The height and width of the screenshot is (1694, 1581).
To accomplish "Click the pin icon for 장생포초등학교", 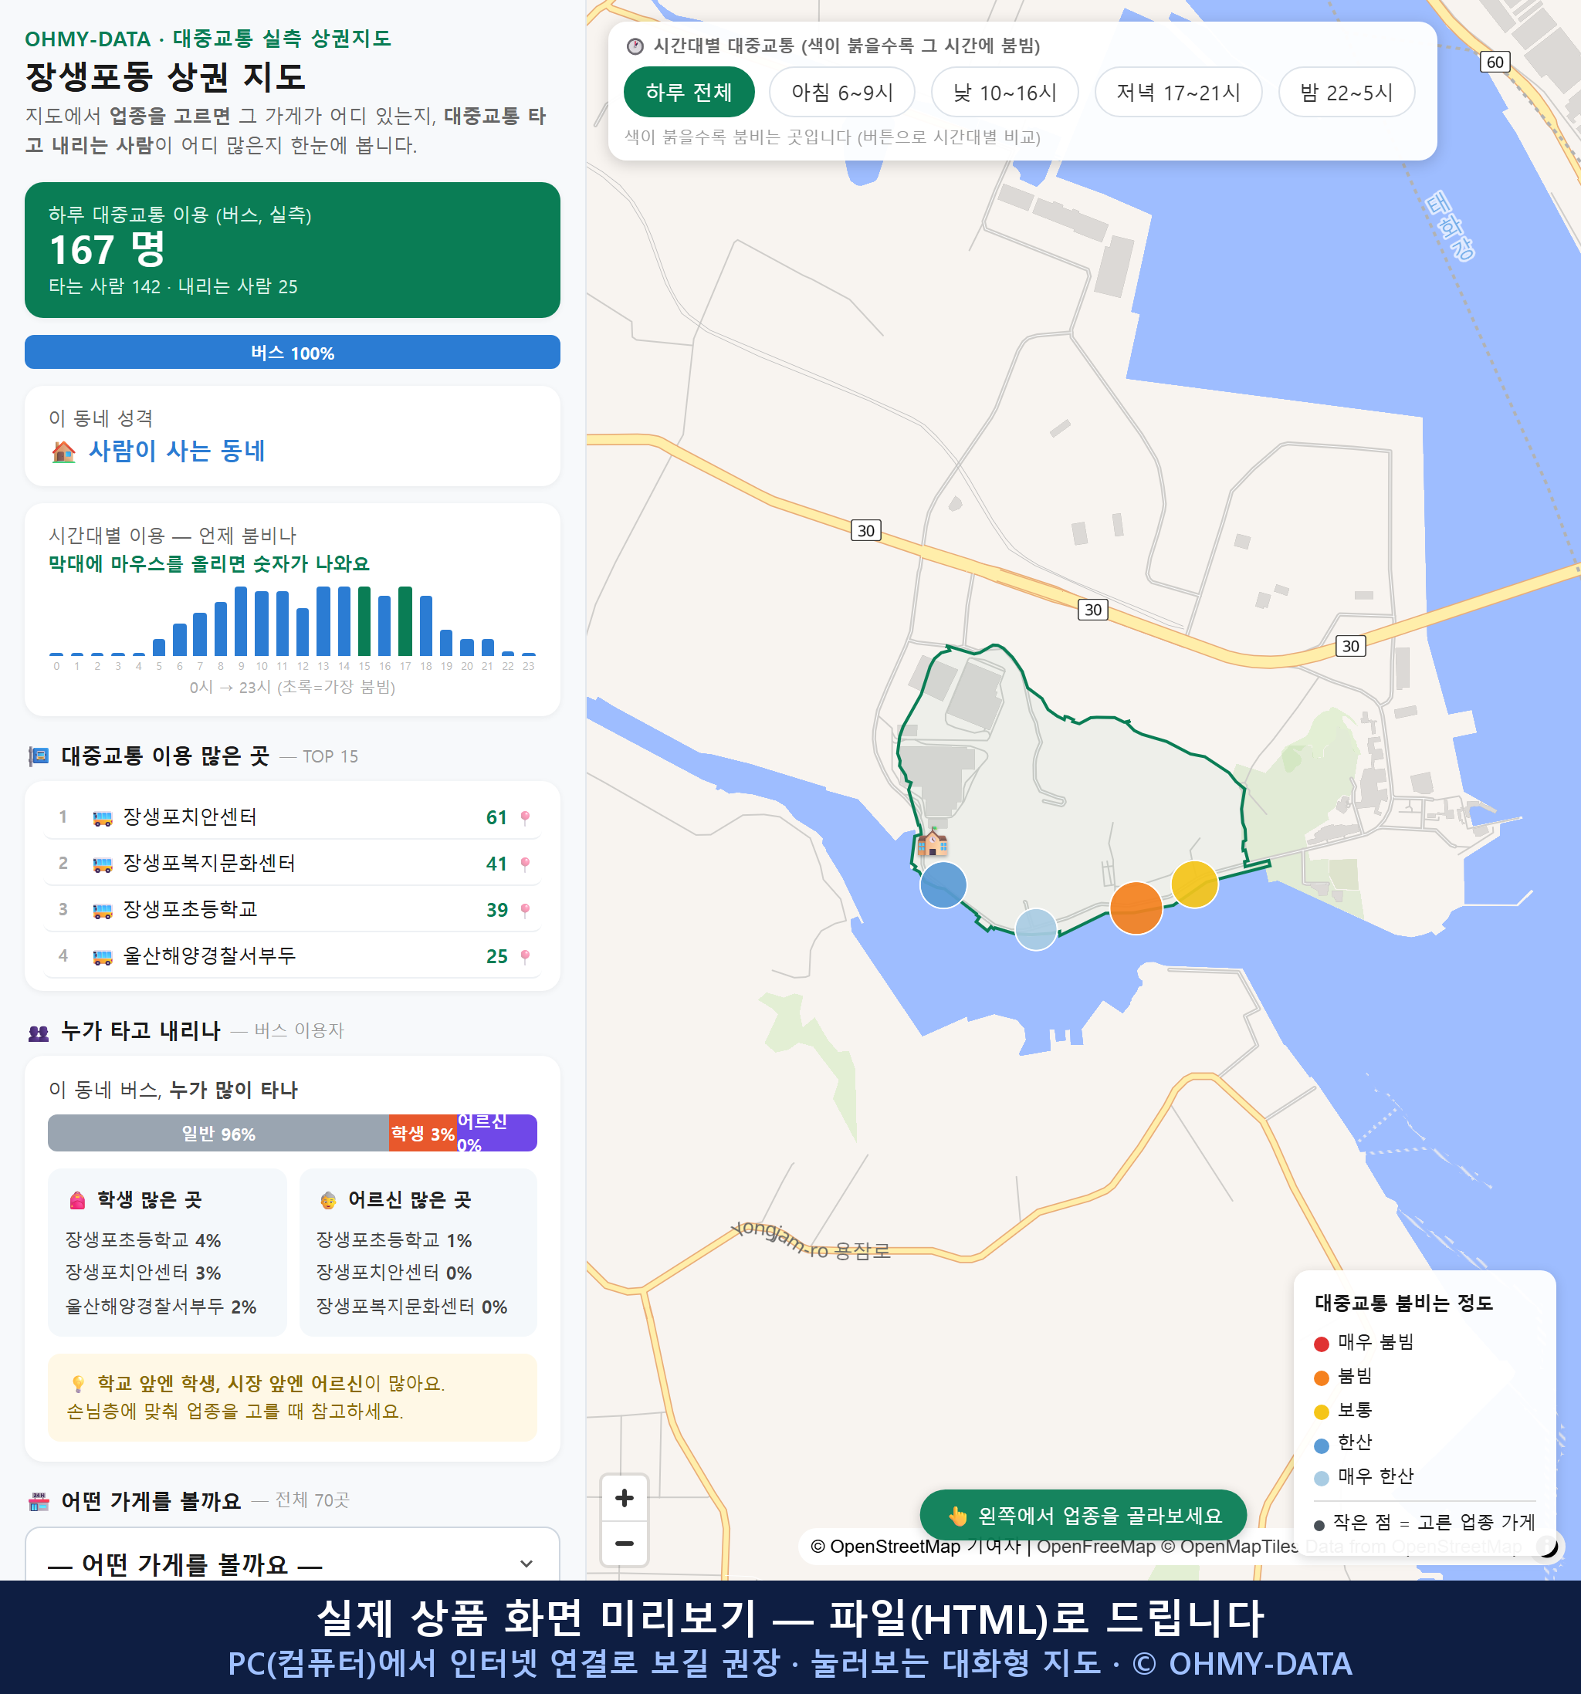I will coord(525,910).
